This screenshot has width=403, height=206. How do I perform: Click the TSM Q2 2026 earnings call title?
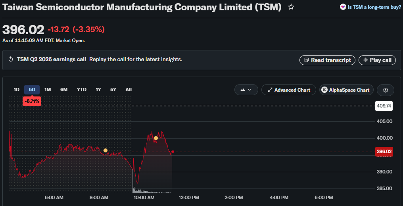pyautogui.click(x=52, y=60)
